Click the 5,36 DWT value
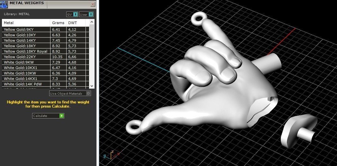337x166 pixels. [x=72, y=84]
